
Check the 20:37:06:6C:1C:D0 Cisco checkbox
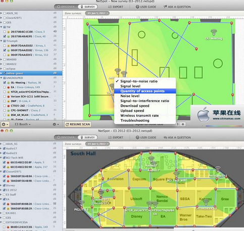[5, 32]
